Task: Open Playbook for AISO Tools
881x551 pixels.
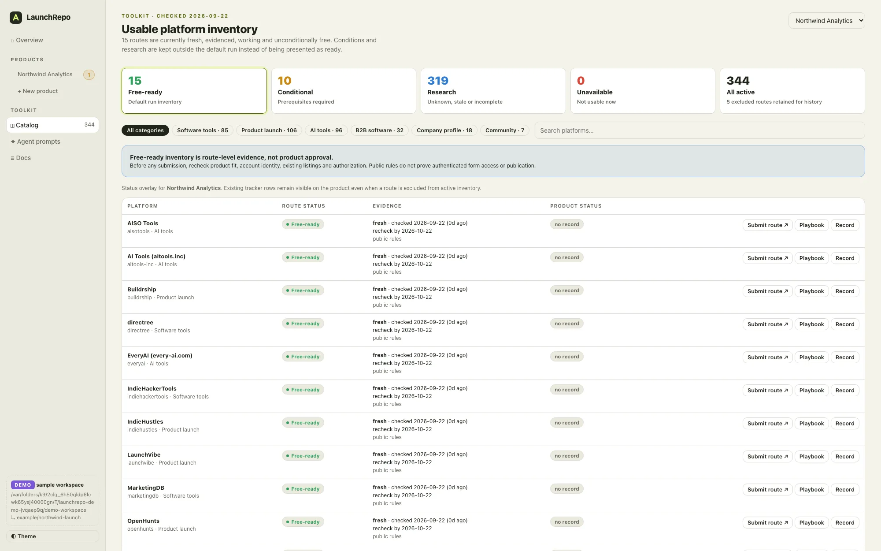Action: coord(811,225)
